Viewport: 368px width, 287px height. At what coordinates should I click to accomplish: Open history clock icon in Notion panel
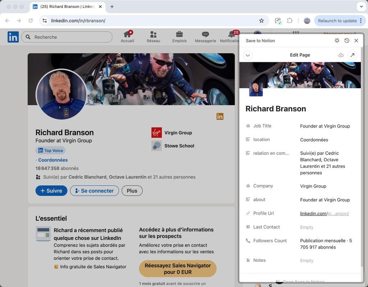pyautogui.click(x=346, y=41)
